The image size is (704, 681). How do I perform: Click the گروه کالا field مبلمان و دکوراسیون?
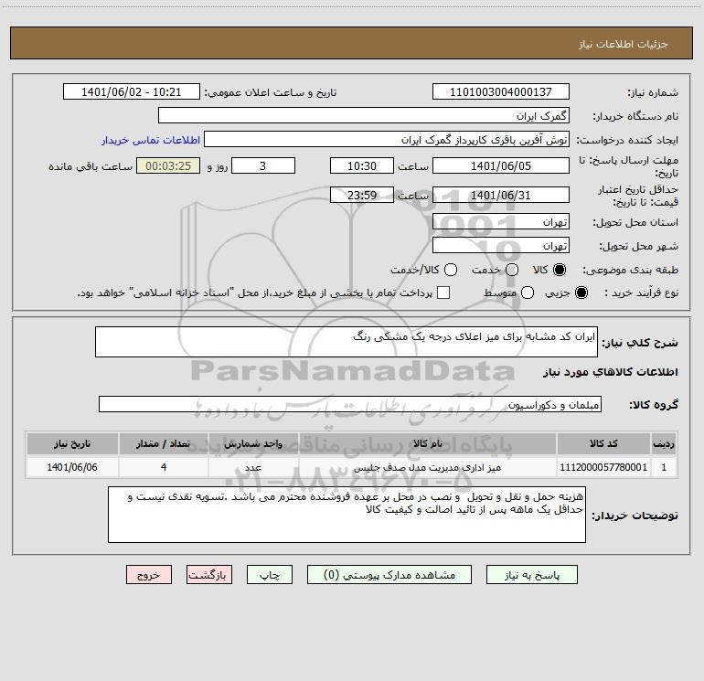(x=350, y=404)
